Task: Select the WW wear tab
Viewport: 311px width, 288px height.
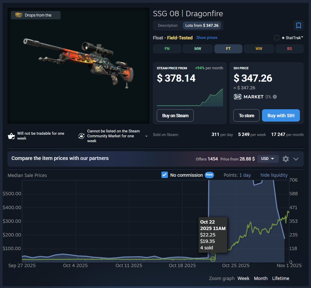Action: tap(259, 49)
